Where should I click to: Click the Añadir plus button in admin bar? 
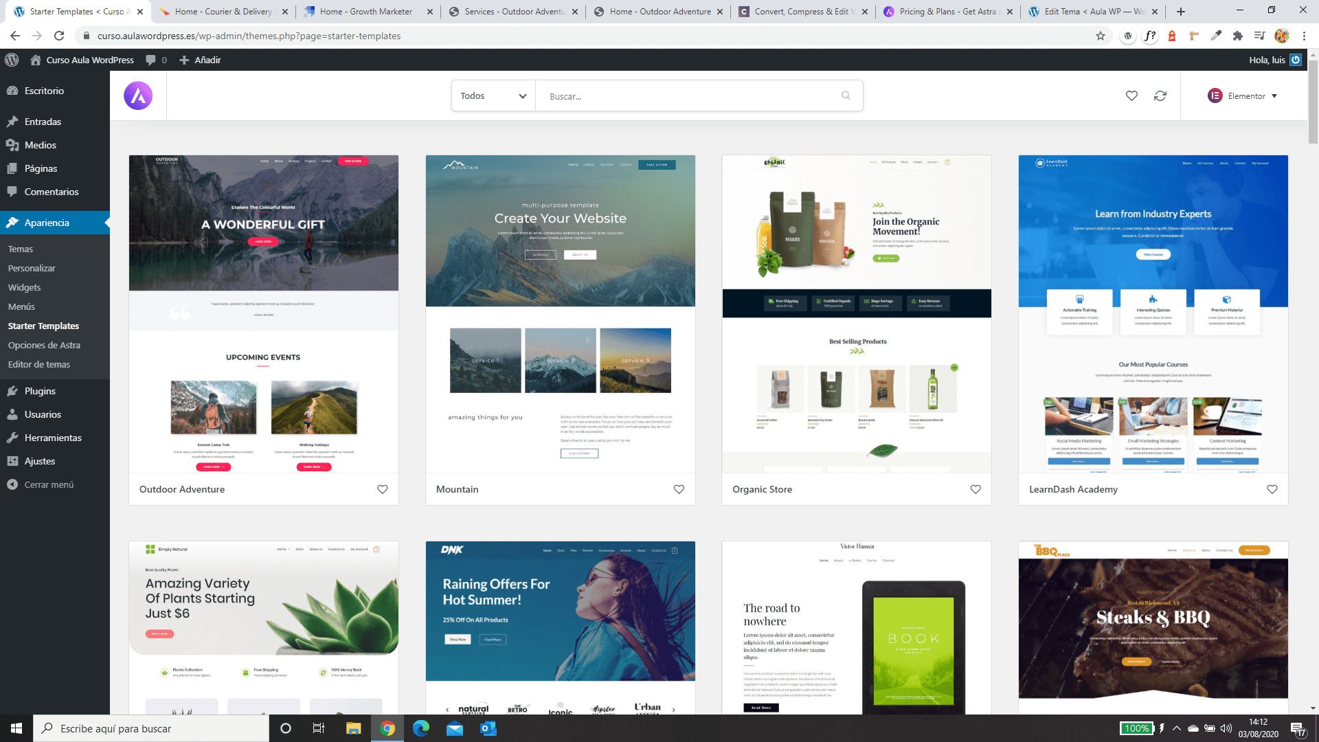coord(200,60)
